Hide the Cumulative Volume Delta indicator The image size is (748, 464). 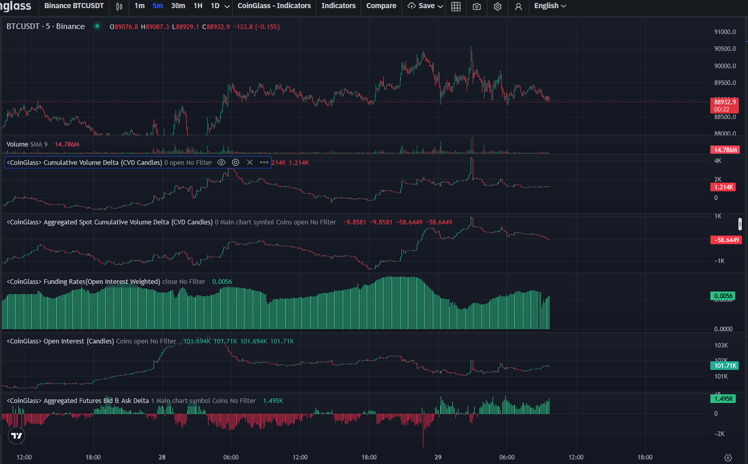[x=221, y=163]
